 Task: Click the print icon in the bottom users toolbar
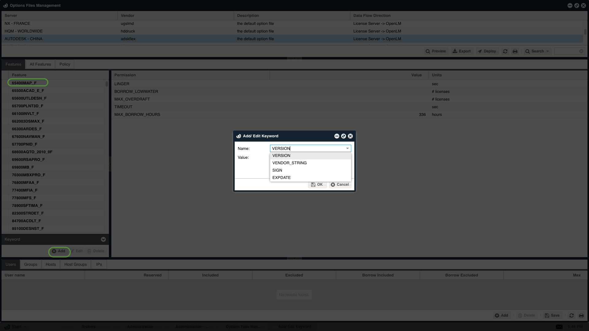[581, 315]
